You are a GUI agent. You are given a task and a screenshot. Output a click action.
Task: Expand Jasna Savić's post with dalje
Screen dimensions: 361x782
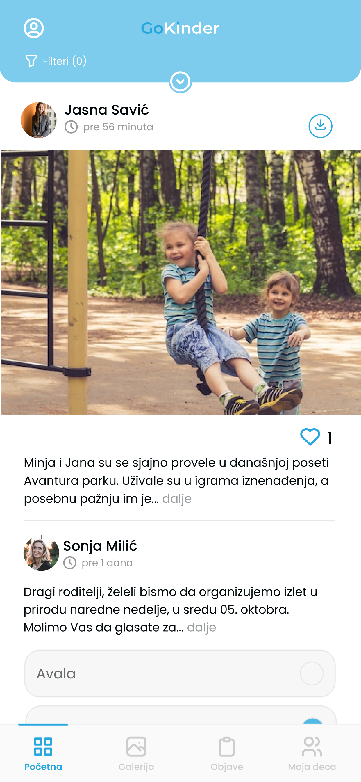[177, 499]
